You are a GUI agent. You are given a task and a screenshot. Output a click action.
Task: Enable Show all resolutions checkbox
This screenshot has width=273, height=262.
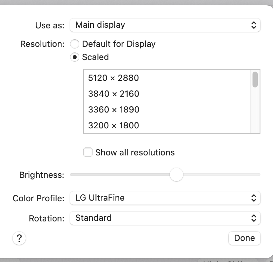[x=88, y=152]
